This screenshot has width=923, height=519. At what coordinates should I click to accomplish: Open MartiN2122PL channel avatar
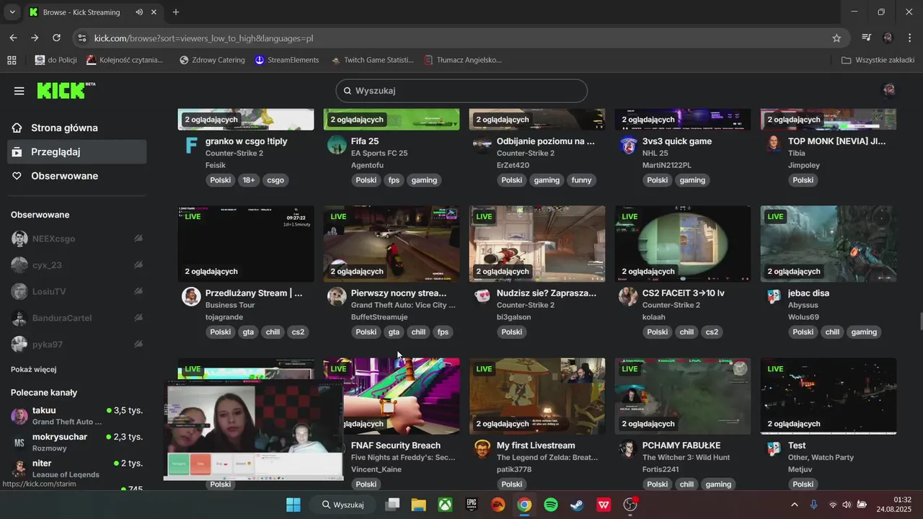click(x=628, y=145)
